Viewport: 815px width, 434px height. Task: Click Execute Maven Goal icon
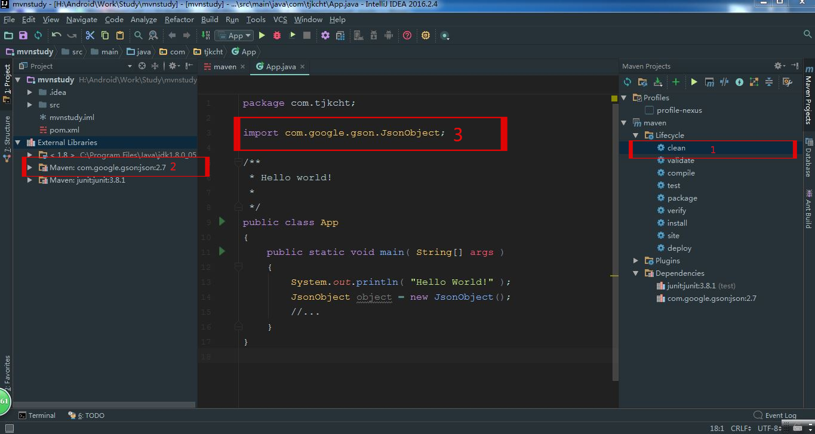pos(709,82)
